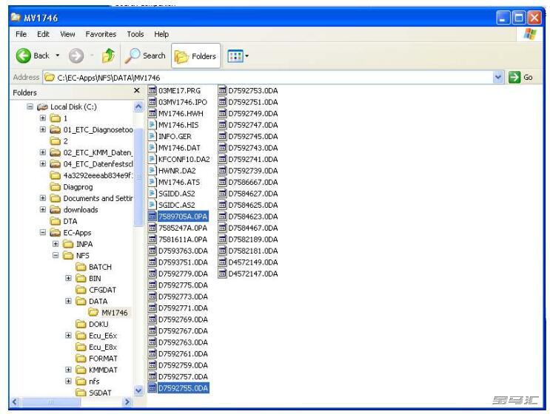
Task: Click the 03MV1746.IPO file icon
Action: click(152, 102)
